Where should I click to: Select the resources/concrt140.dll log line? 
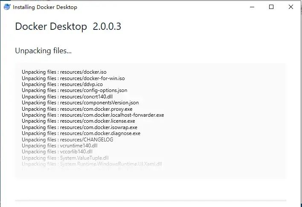pos(67,97)
